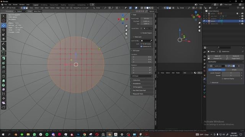Switch to vertex select mode

click(x=22, y=8)
